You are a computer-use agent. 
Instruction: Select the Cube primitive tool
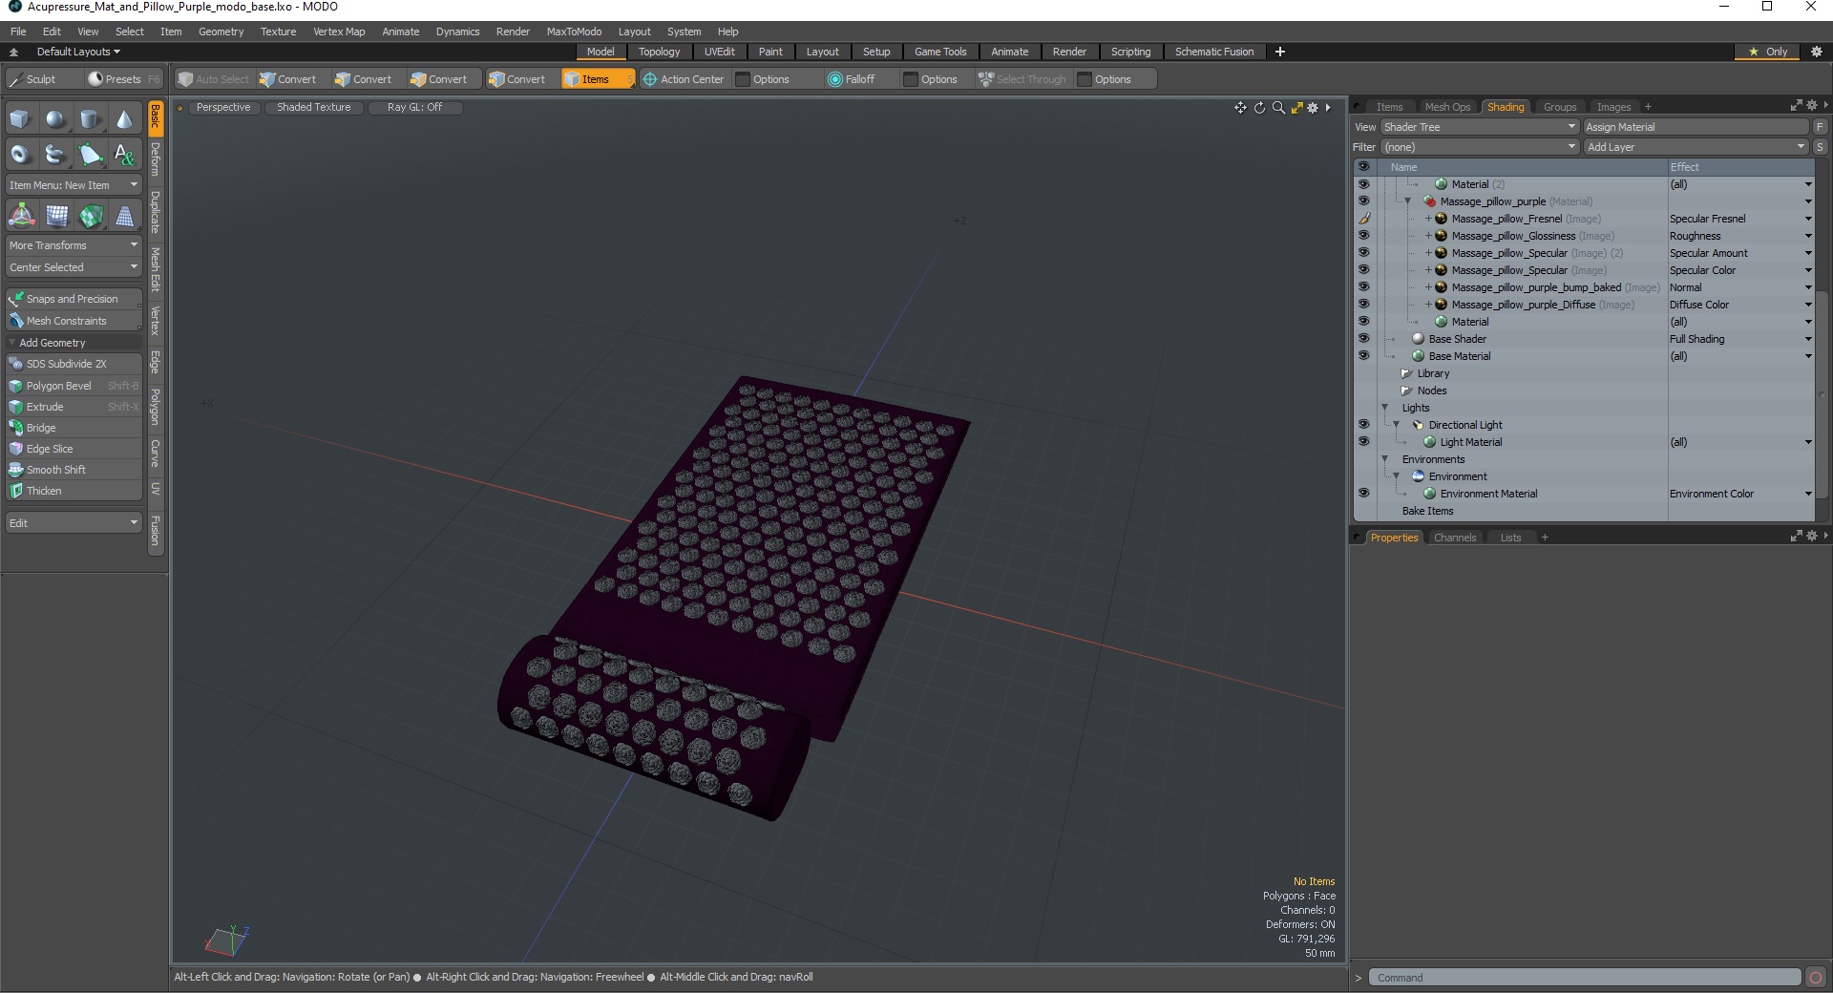coord(21,119)
